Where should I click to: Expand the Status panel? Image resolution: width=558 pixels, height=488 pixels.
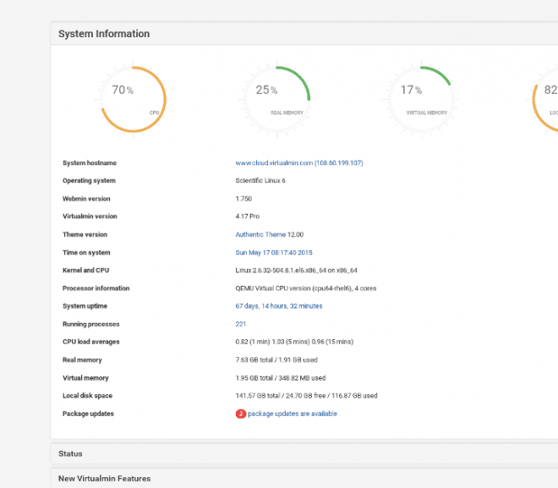pos(304,454)
